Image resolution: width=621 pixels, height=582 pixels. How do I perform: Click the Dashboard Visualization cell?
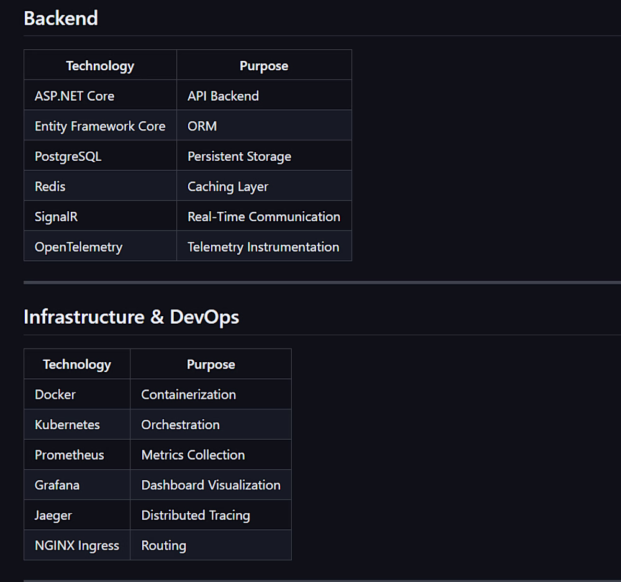(211, 484)
